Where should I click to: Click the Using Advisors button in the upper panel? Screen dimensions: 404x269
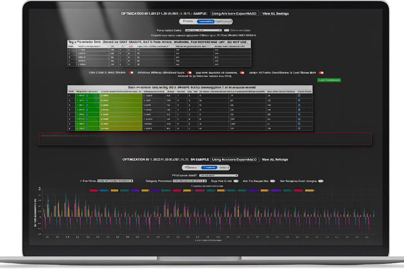234,13
